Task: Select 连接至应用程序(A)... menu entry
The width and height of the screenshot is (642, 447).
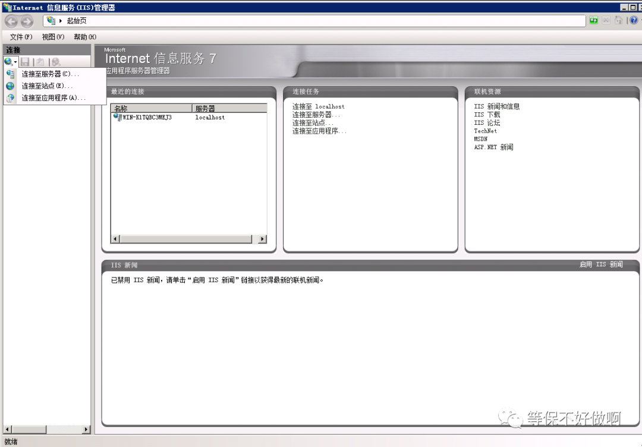Action: [53, 98]
